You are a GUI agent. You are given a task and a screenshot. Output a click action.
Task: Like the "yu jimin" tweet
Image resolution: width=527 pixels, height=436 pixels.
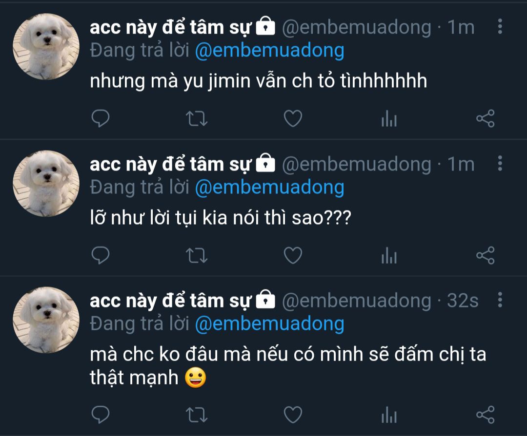pos(293,118)
